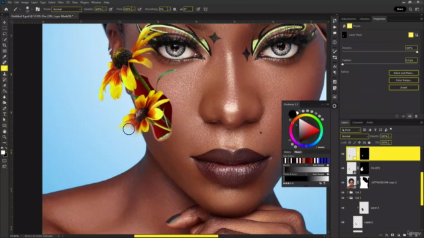Click the Invert button
Image resolution: width=424 pixels, height=238 pixels.
403,87
